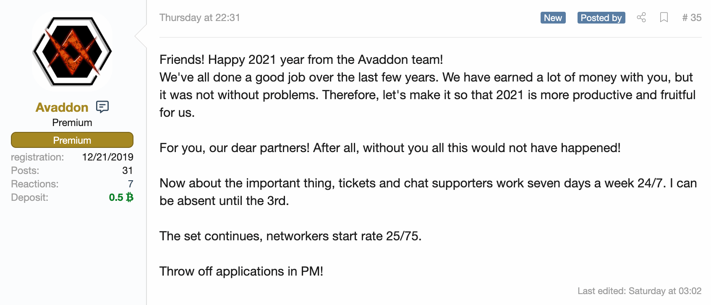Open the post number #35 permalink
Screen dimensions: 711x305
[x=692, y=18]
